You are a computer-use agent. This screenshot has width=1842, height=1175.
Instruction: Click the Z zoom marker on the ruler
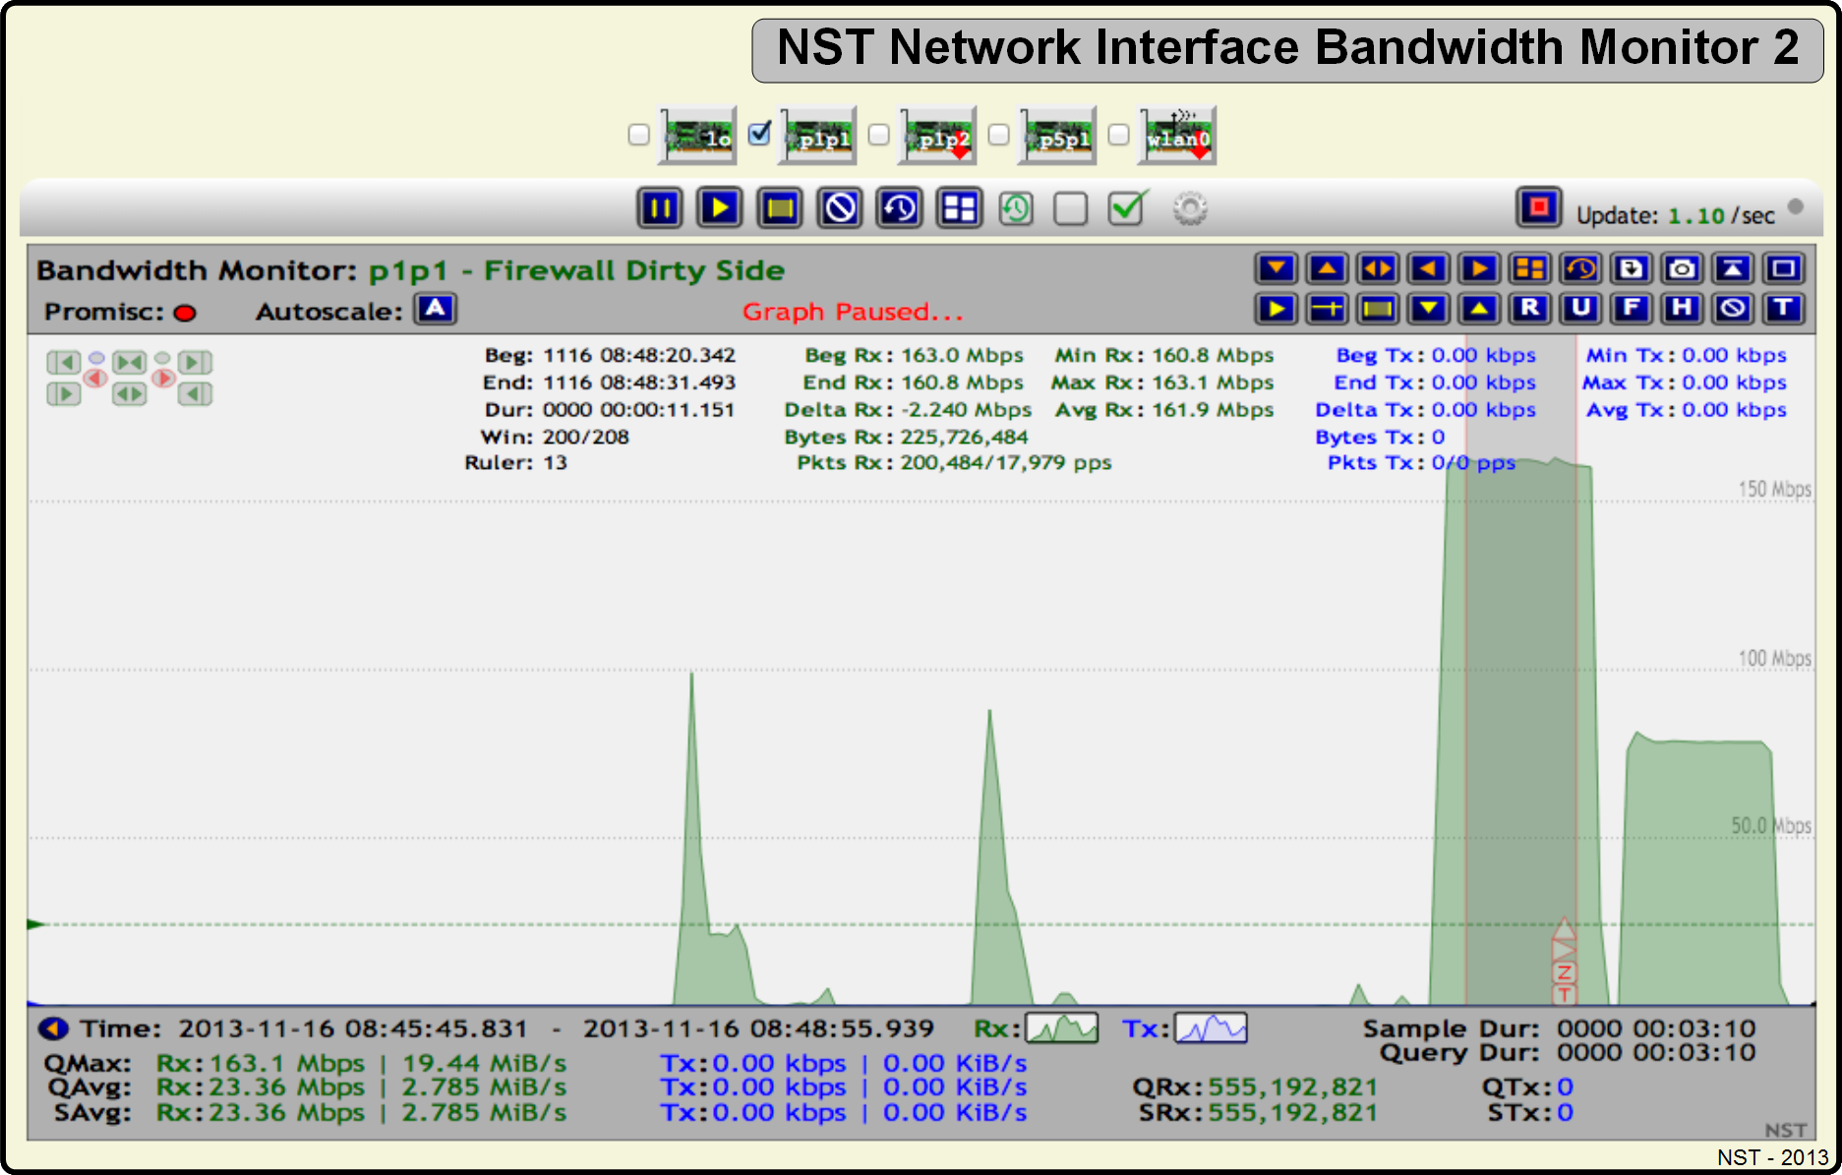tap(1564, 973)
